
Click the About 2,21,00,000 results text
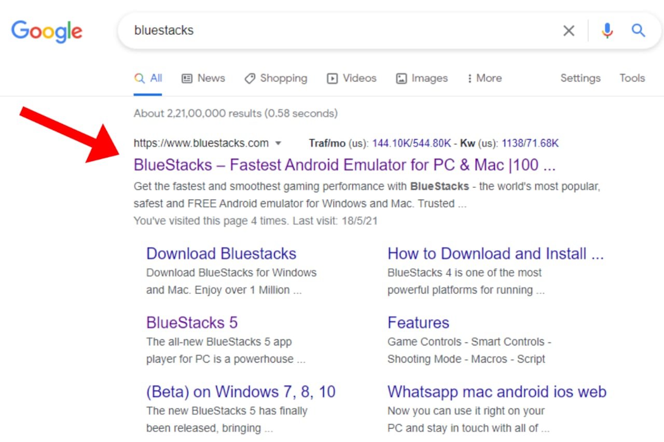[x=236, y=113]
